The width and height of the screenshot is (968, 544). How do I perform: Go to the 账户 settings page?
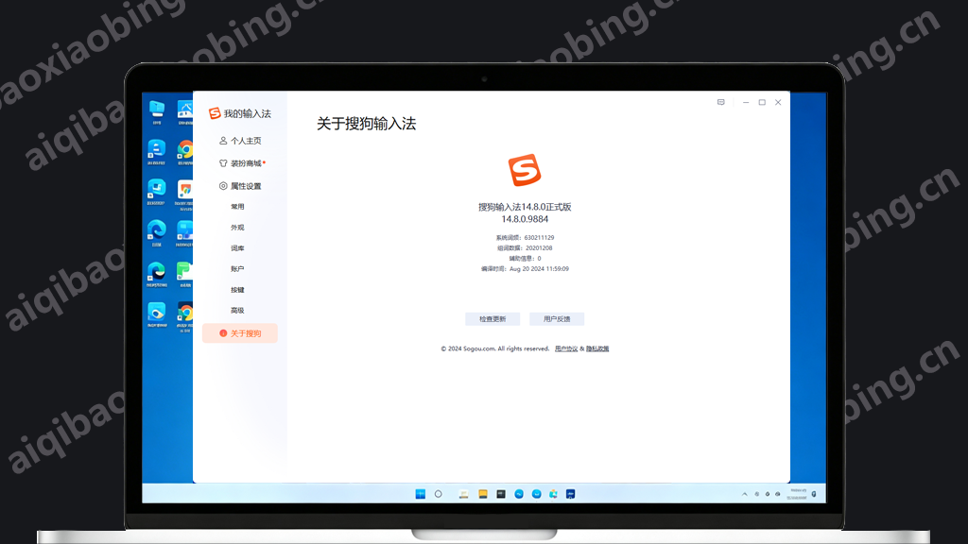(237, 269)
